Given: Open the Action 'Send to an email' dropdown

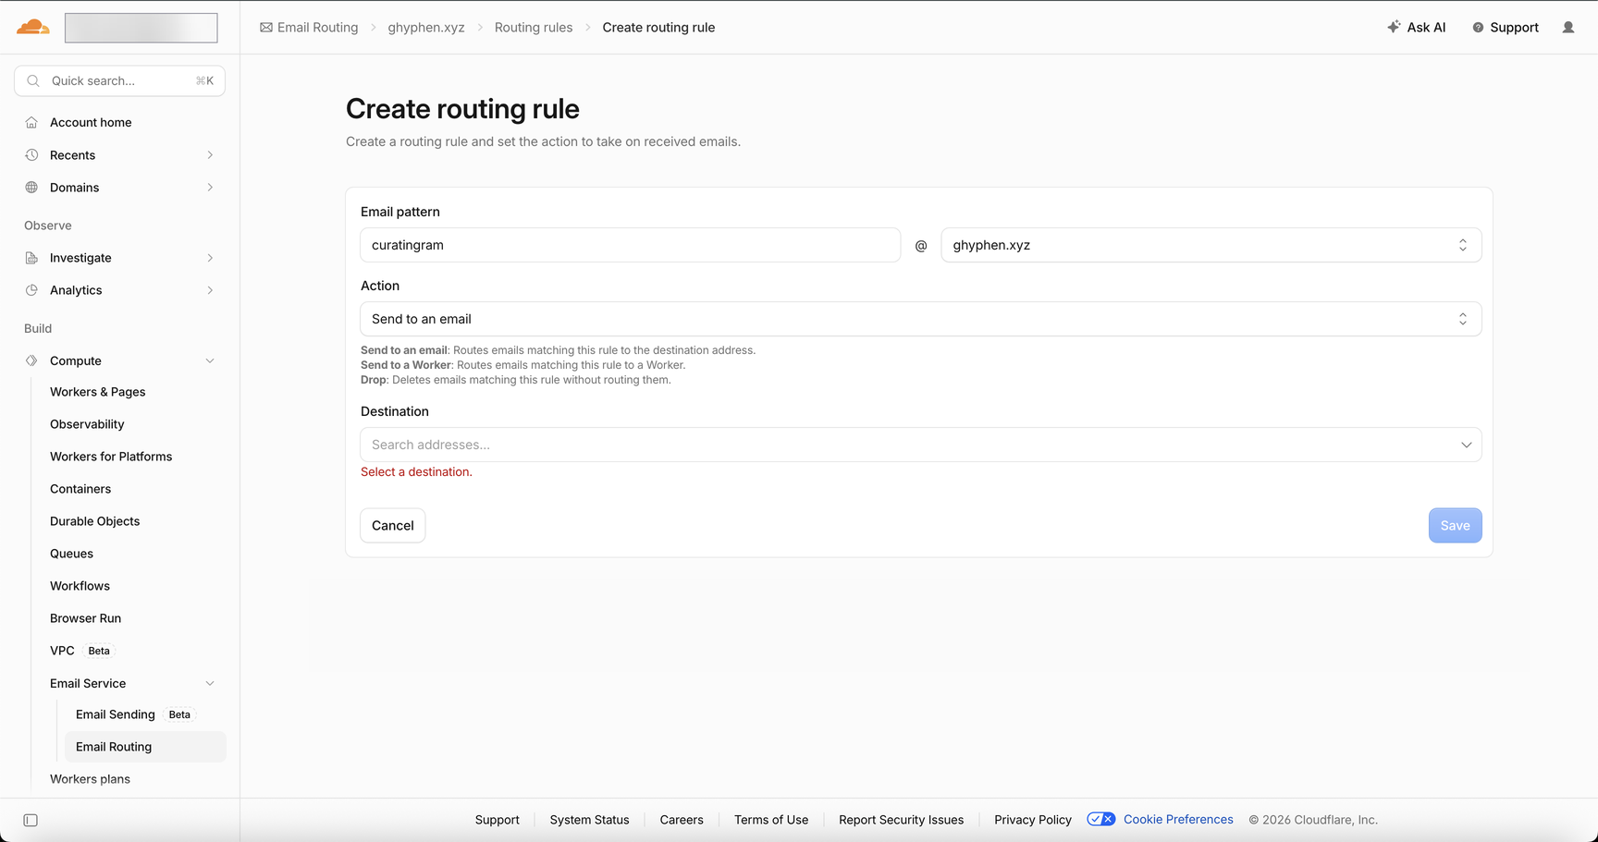Looking at the screenshot, I should click(921, 319).
